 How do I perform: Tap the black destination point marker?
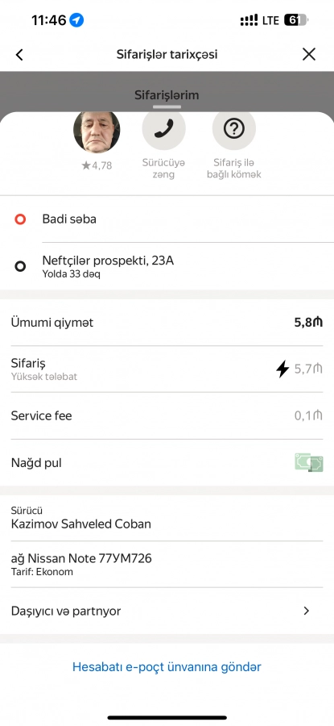(20, 266)
